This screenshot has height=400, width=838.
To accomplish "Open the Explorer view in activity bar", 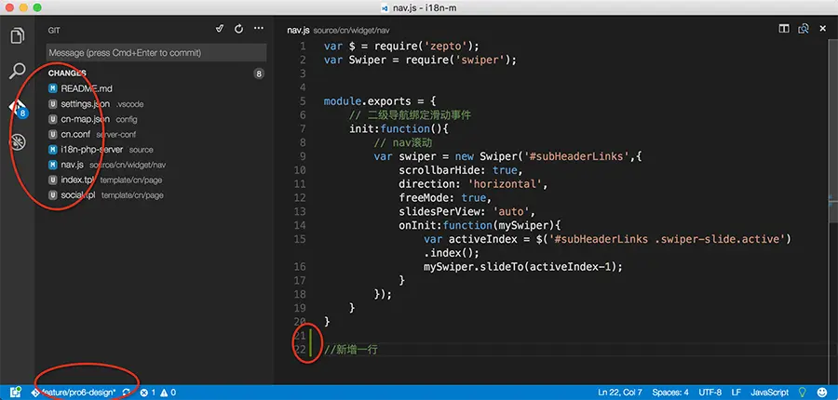I will (18, 35).
